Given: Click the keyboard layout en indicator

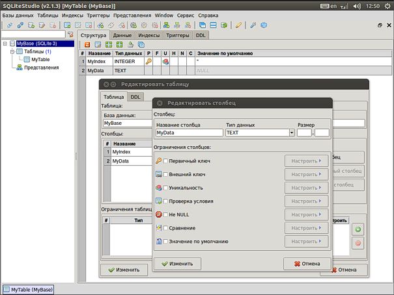Looking at the screenshot, I should 328,6.
